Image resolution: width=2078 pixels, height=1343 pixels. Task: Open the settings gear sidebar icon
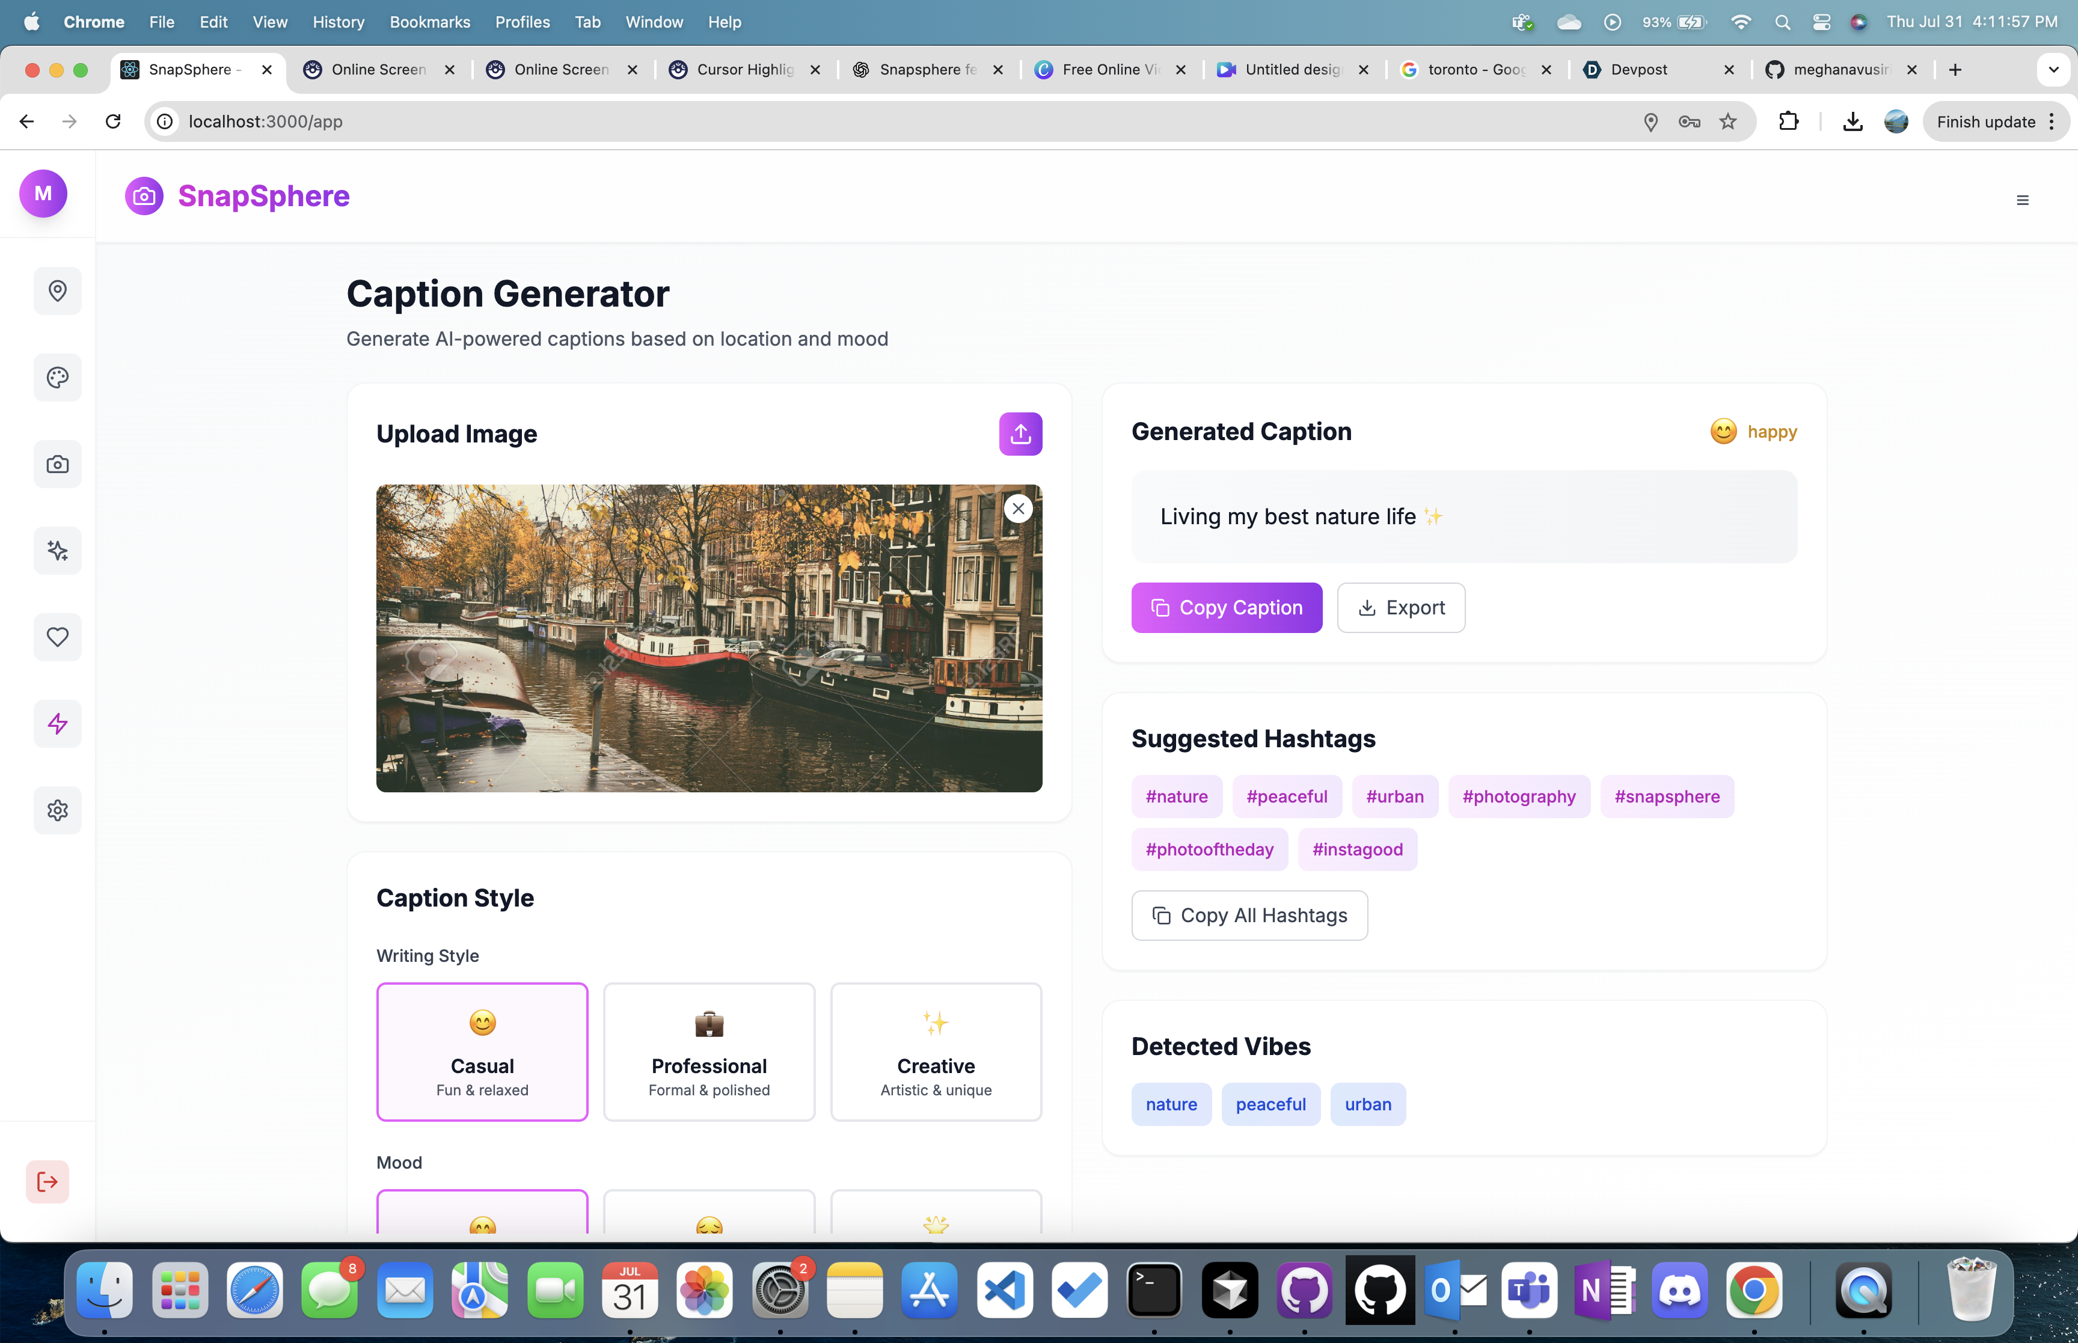click(x=58, y=810)
